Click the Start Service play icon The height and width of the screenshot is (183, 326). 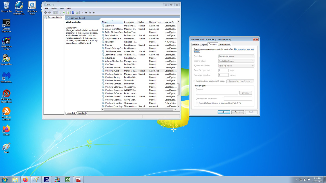(82, 12)
